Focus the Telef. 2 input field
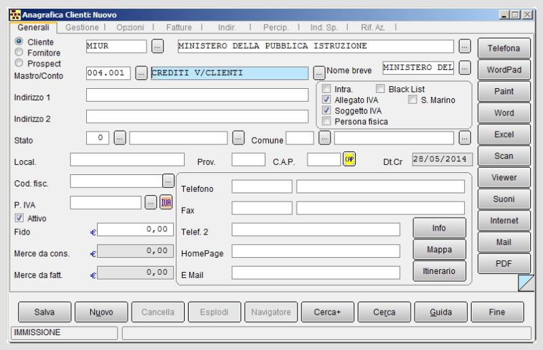Image resolution: width=543 pixels, height=350 pixels. coord(316,229)
